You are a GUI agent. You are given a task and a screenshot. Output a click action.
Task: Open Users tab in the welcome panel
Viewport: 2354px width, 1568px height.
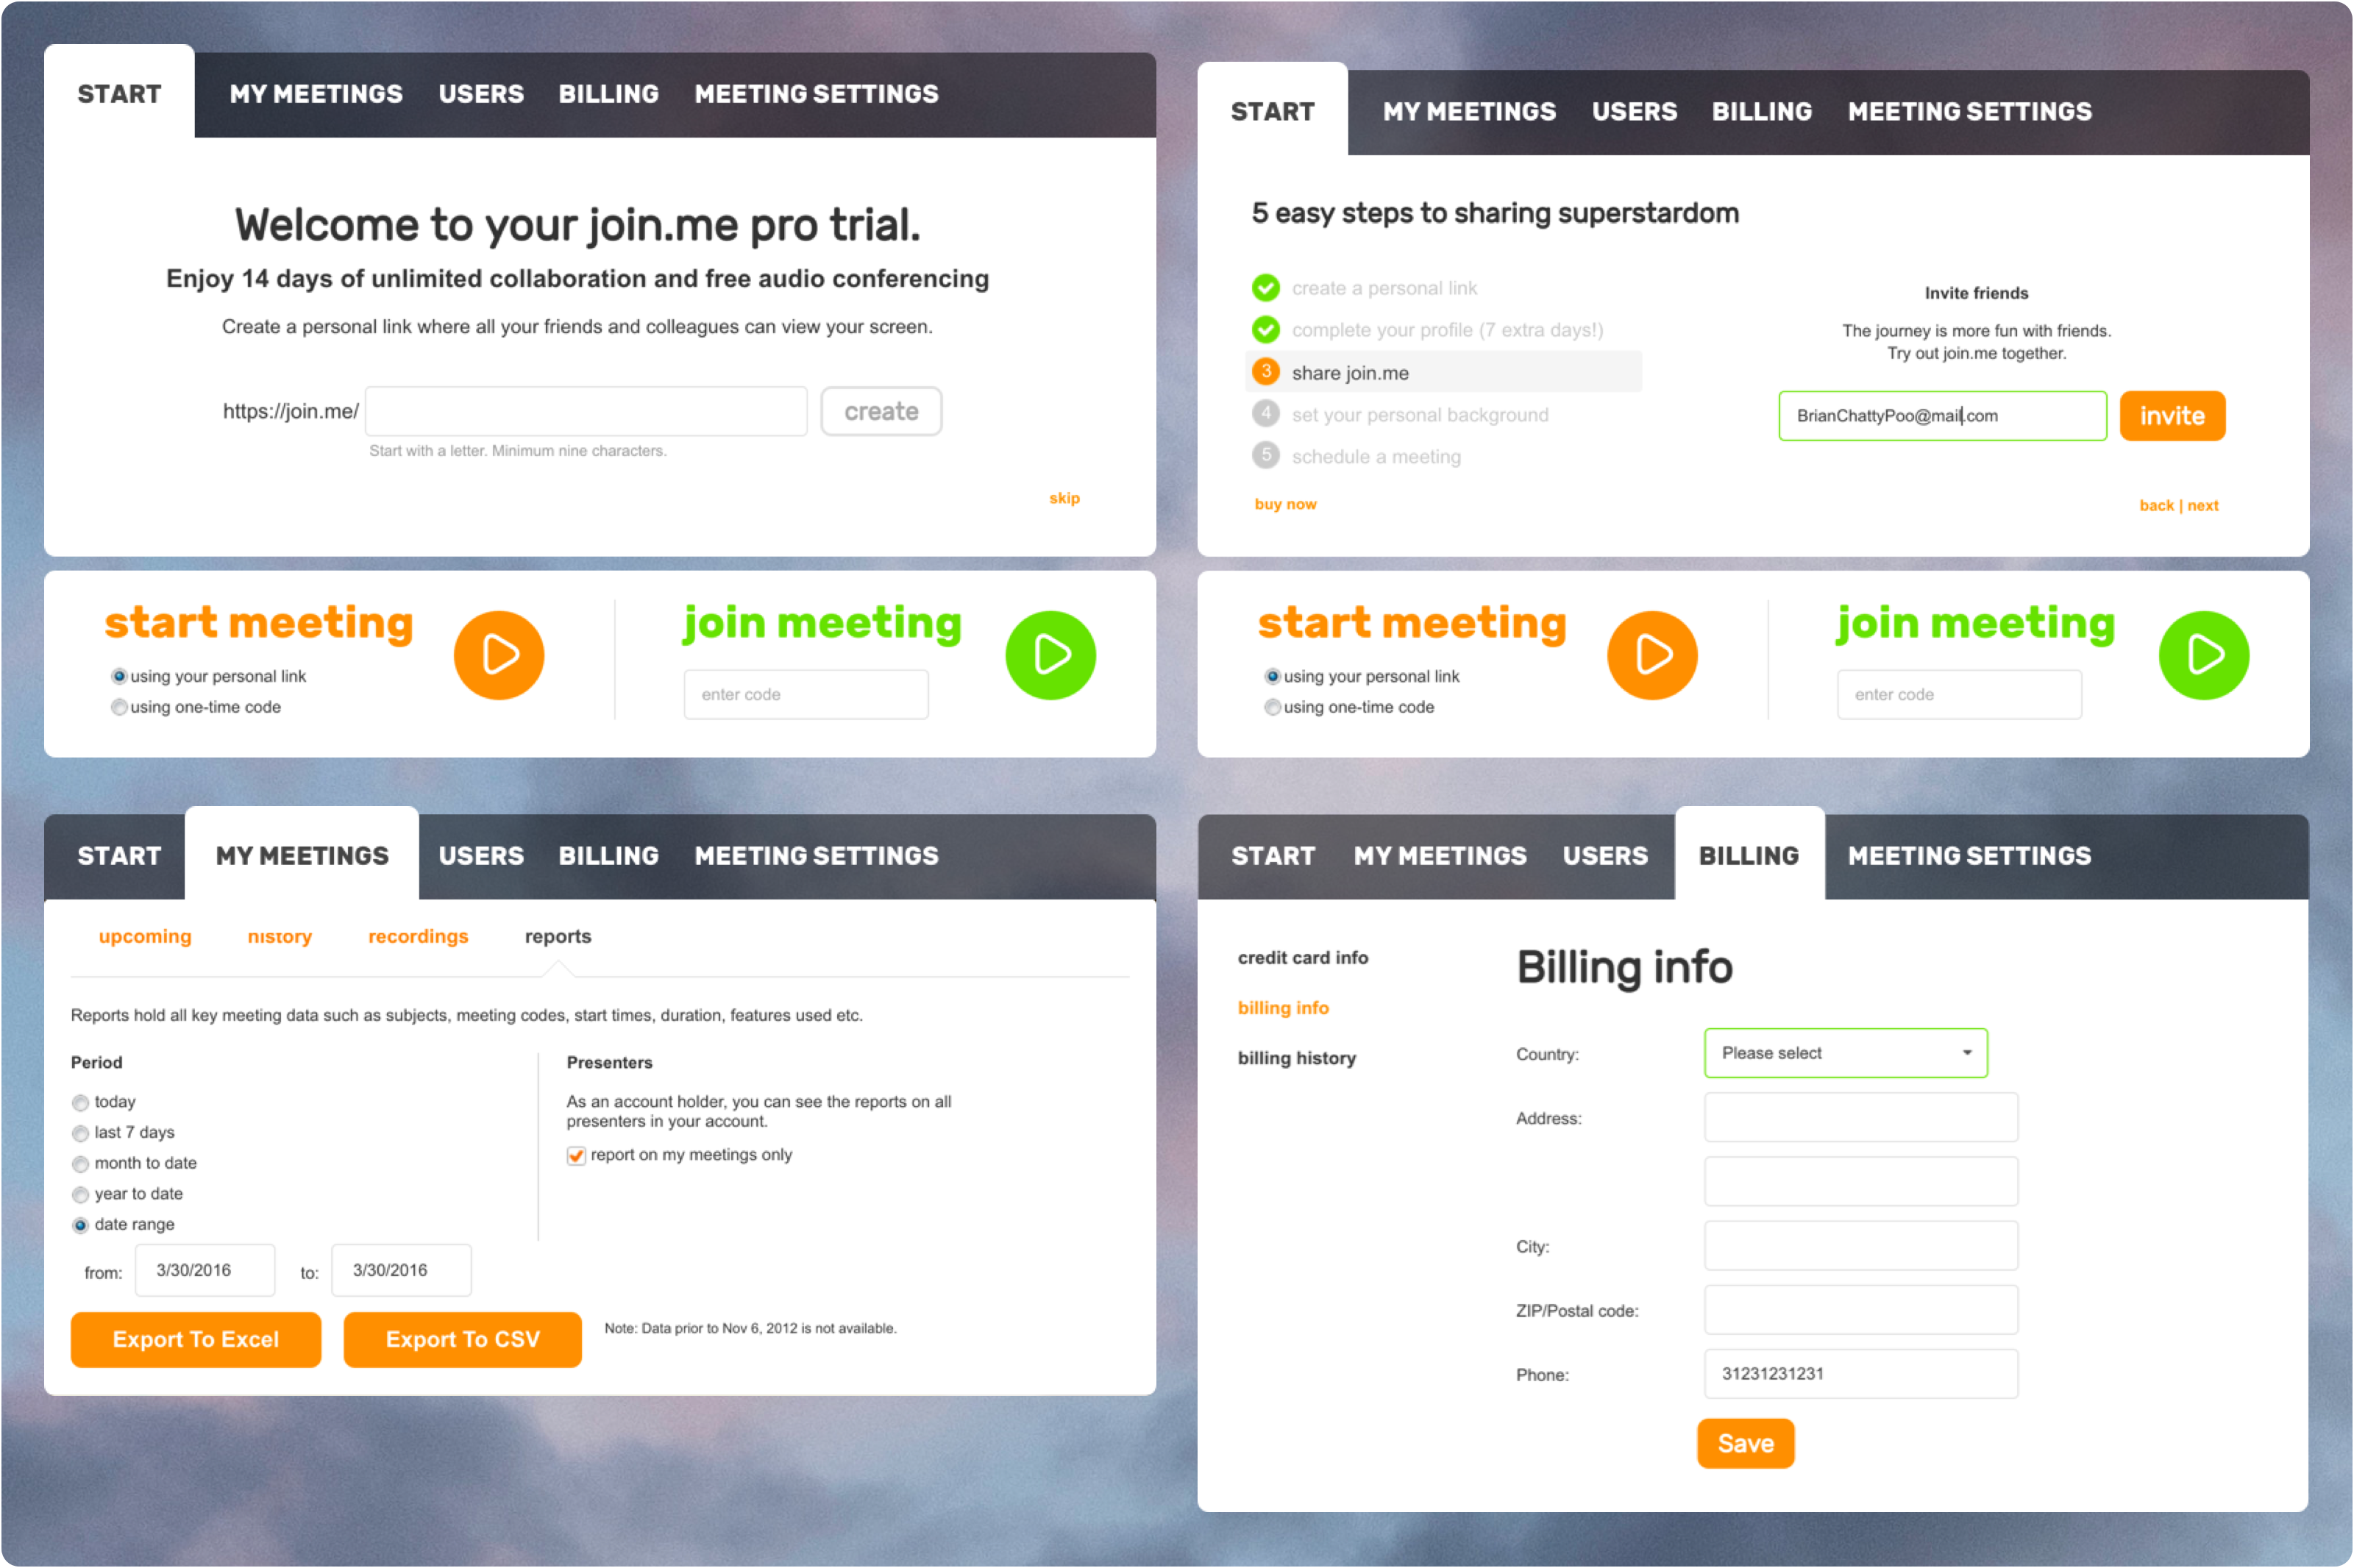coord(481,94)
